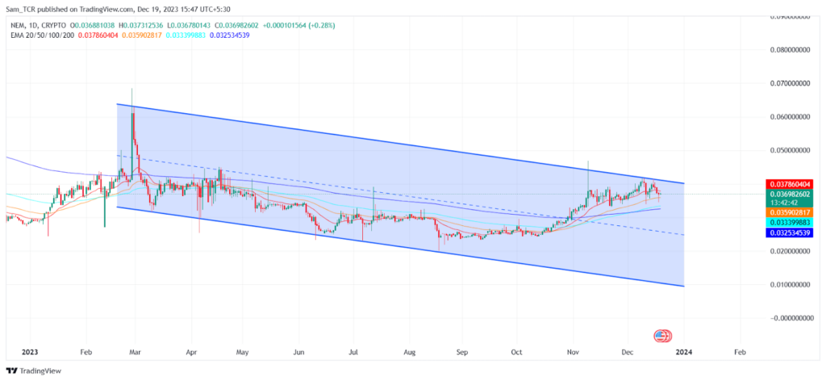826x381 pixels.
Task: Click the Sam_TCR published on TradingView.com header
Action: point(118,9)
